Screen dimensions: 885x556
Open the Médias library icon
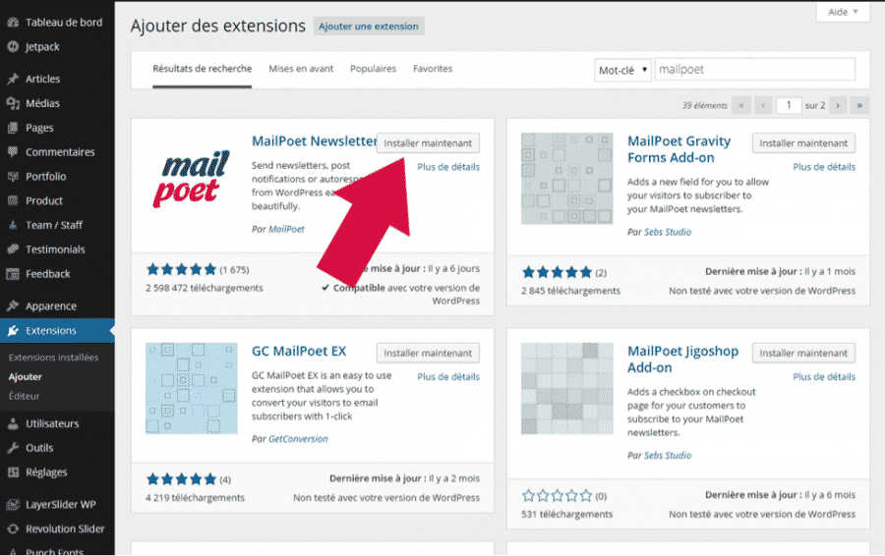coord(13,103)
